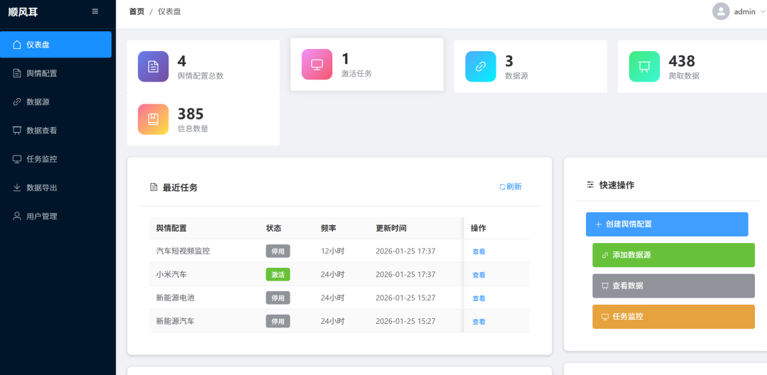Click the gray 查看数据 button

(673, 286)
